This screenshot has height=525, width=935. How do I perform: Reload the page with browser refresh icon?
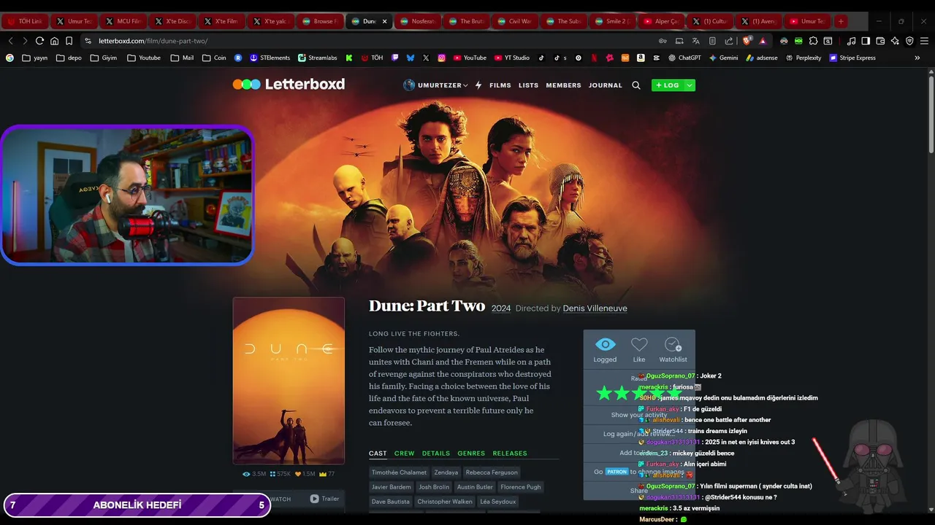click(x=39, y=41)
